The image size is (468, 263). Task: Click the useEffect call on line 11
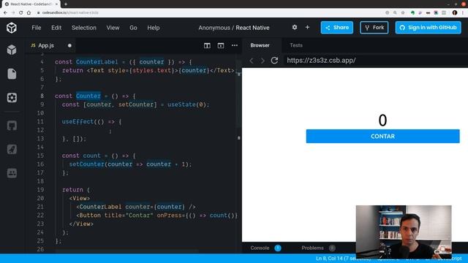(x=78, y=122)
